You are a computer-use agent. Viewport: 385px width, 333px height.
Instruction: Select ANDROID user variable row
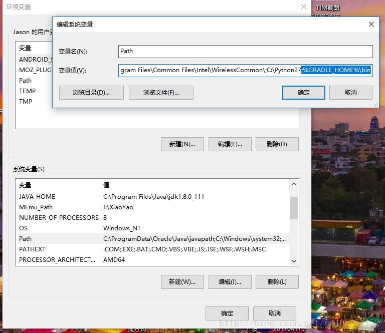tap(34, 60)
